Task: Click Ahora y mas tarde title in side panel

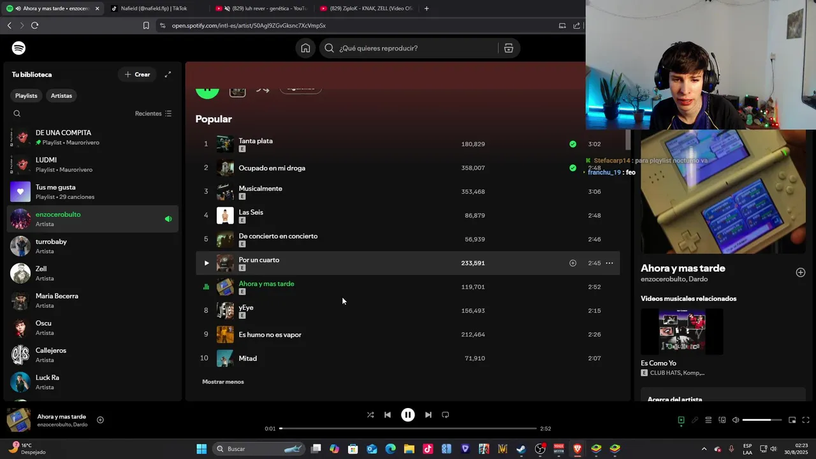Action: 683,268
